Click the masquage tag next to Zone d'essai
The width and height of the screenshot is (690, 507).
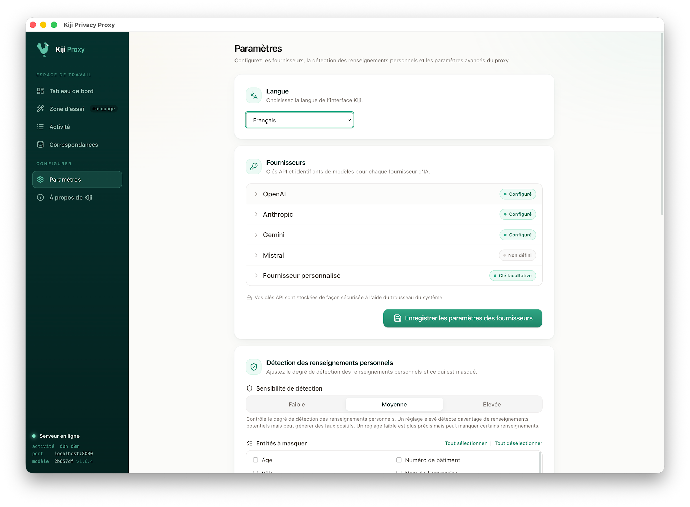point(103,109)
